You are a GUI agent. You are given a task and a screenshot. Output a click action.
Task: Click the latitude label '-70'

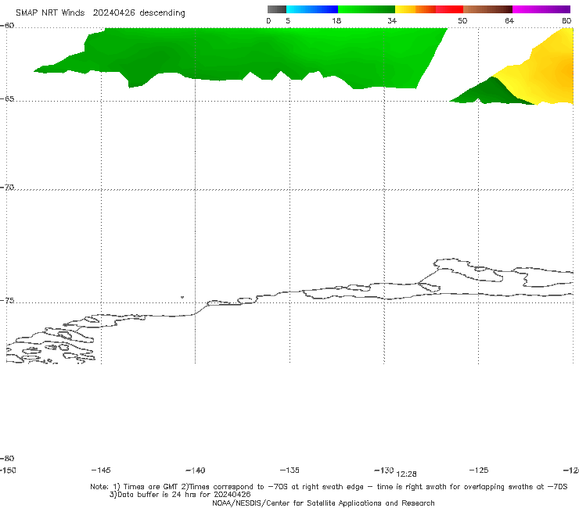7,188
